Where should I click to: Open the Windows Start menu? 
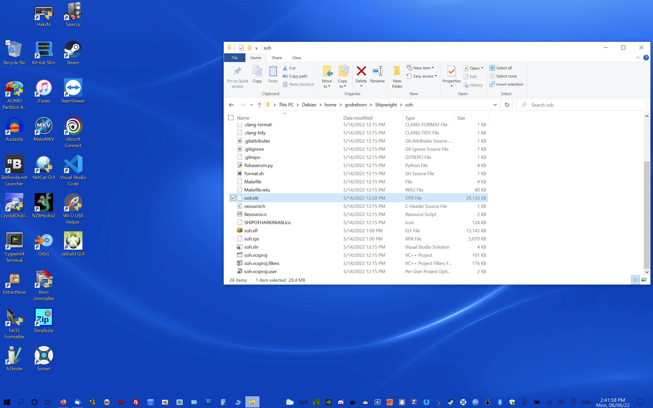tap(7, 402)
